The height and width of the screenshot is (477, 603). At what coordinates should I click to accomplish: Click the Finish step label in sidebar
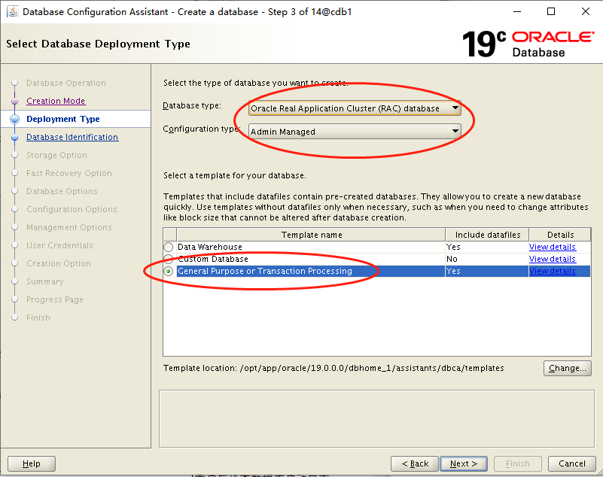(x=38, y=317)
